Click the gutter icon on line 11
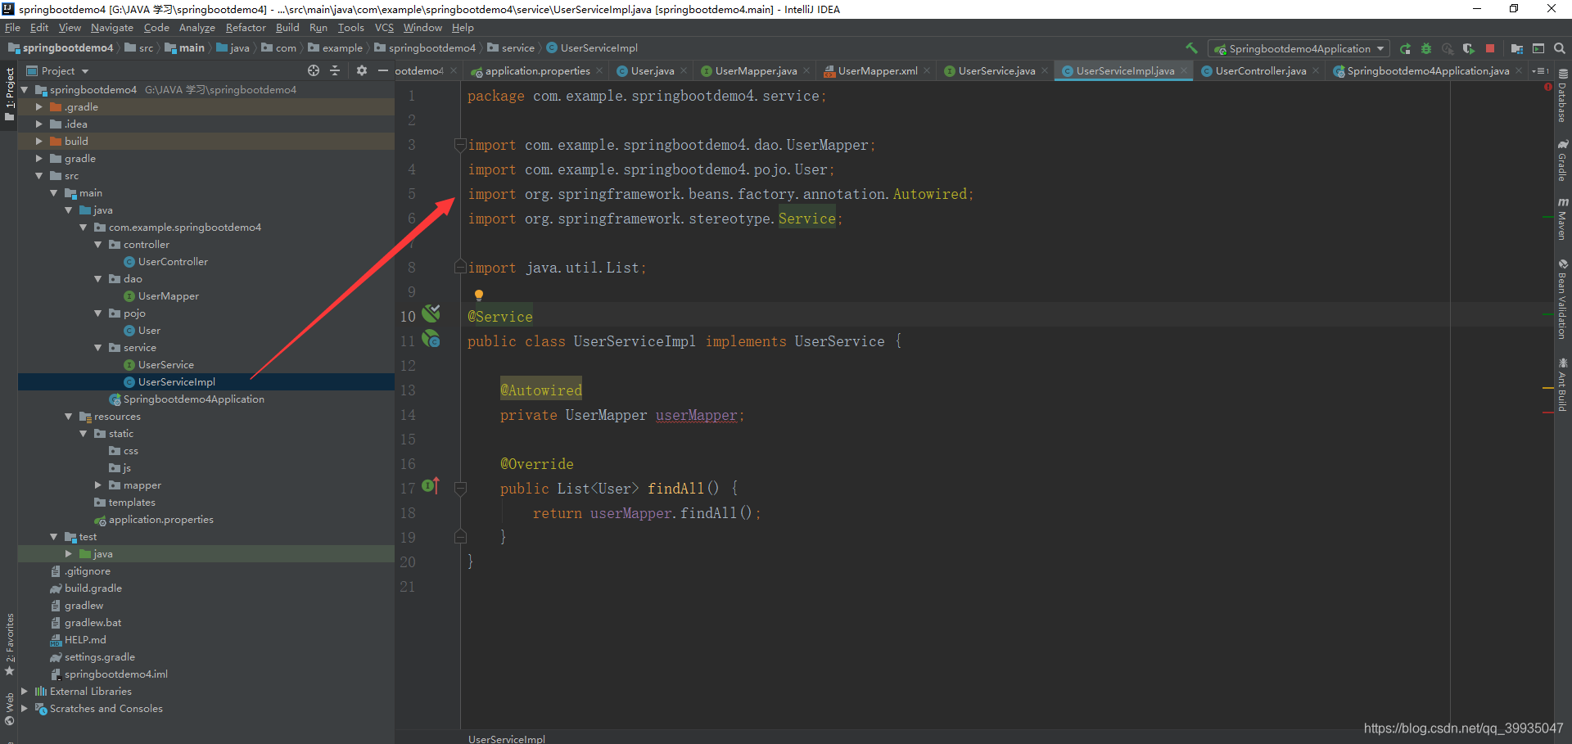 (431, 339)
